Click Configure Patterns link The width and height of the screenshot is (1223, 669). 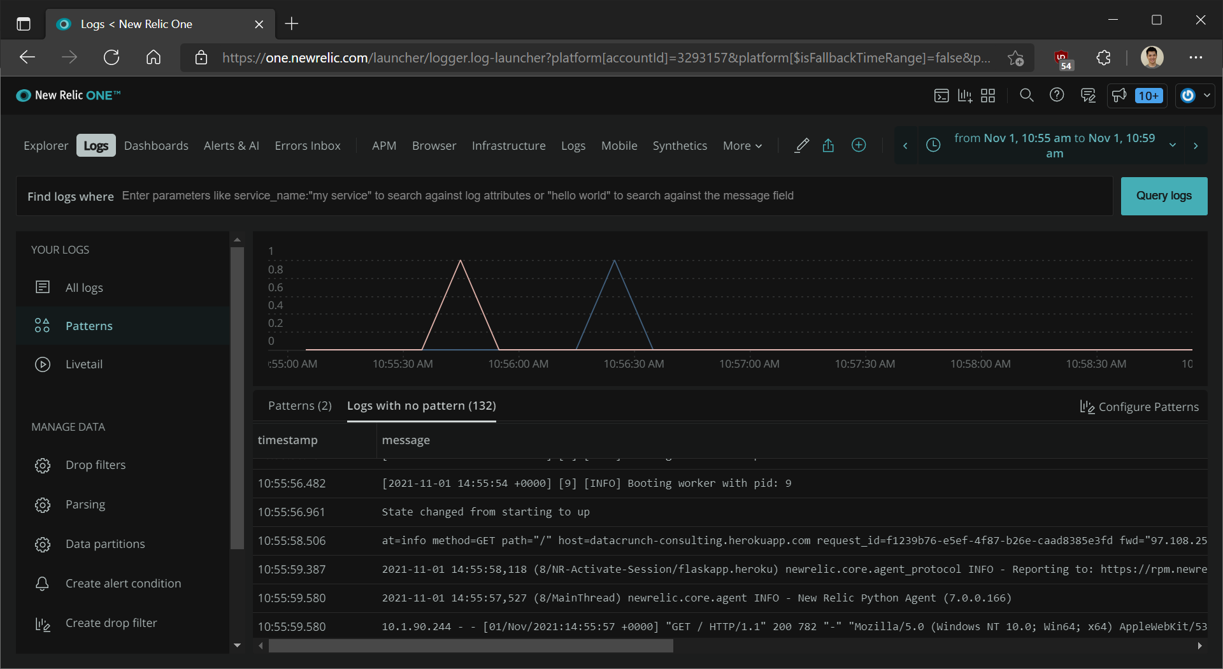[x=1139, y=406]
